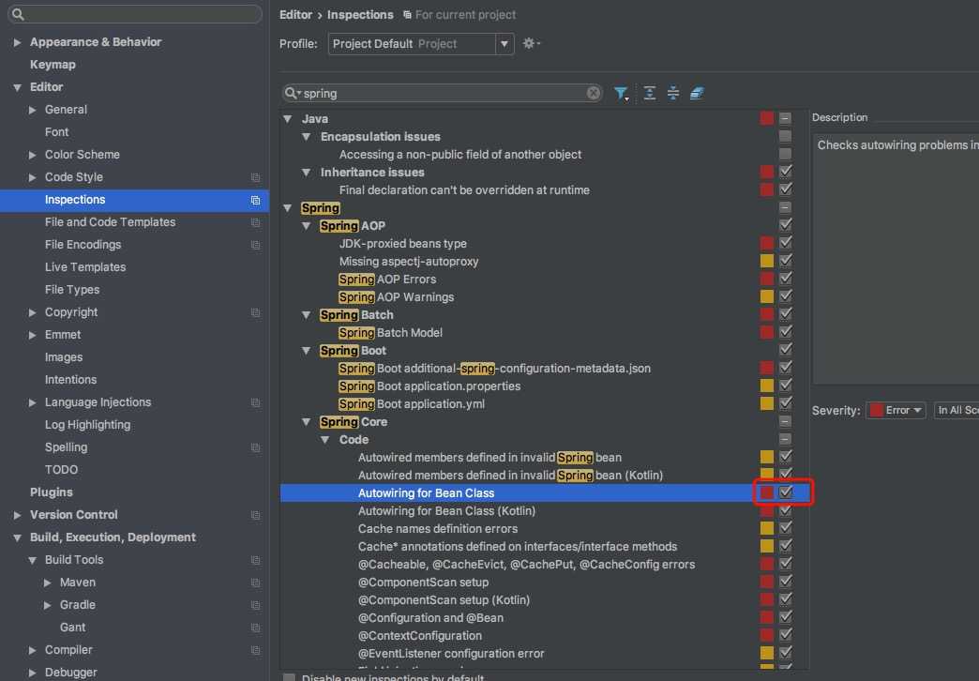The width and height of the screenshot is (979, 681).
Task: Click the settings search field
Action: pyautogui.click(x=135, y=14)
